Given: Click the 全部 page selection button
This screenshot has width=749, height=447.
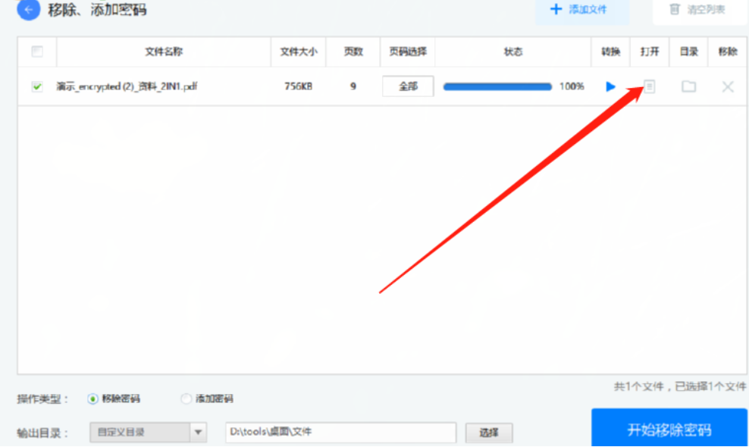Looking at the screenshot, I should pyautogui.click(x=408, y=86).
